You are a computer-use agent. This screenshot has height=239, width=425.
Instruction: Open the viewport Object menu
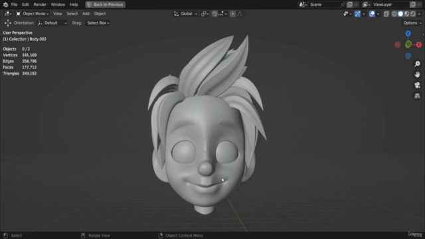100,14
